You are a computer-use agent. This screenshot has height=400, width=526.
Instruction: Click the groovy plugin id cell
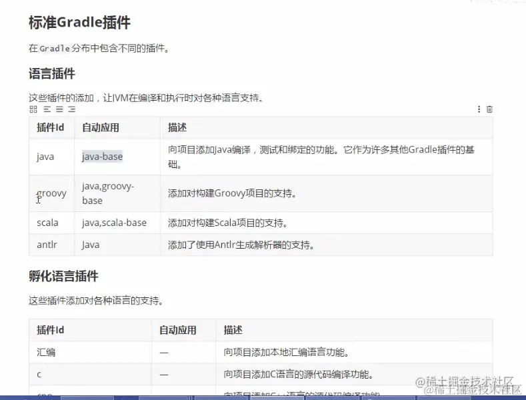click(x=51, y=193)
